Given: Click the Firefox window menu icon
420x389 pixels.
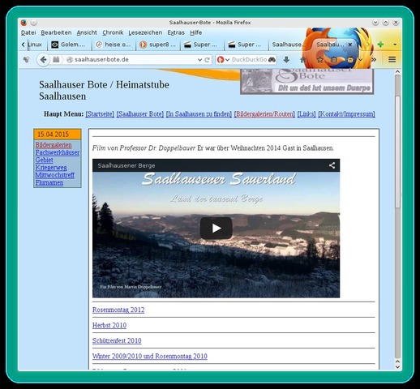Looking at the screenshot, I should pos(24,23).
